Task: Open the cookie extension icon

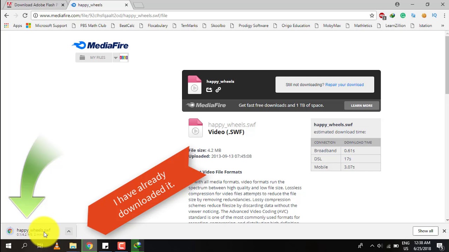Action: click(424, 15)
